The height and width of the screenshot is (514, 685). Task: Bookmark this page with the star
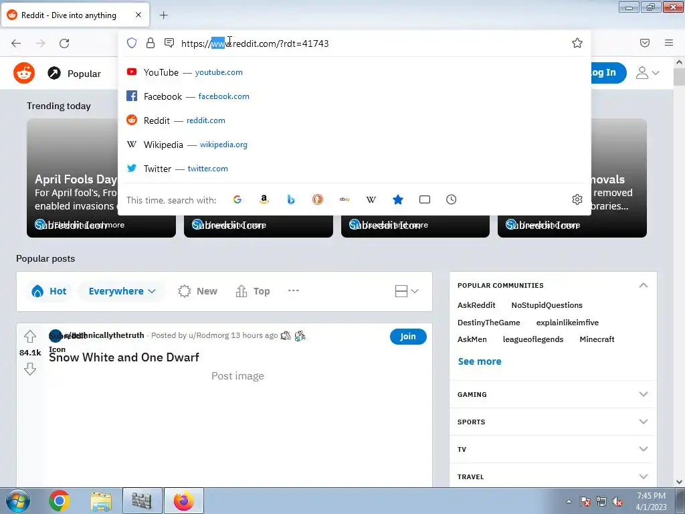point(577,43)
